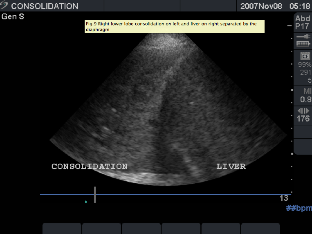Click the gray cine position marker
Image resolution: width=312 pixels, height=234 pixels.
tap(95, 195)
